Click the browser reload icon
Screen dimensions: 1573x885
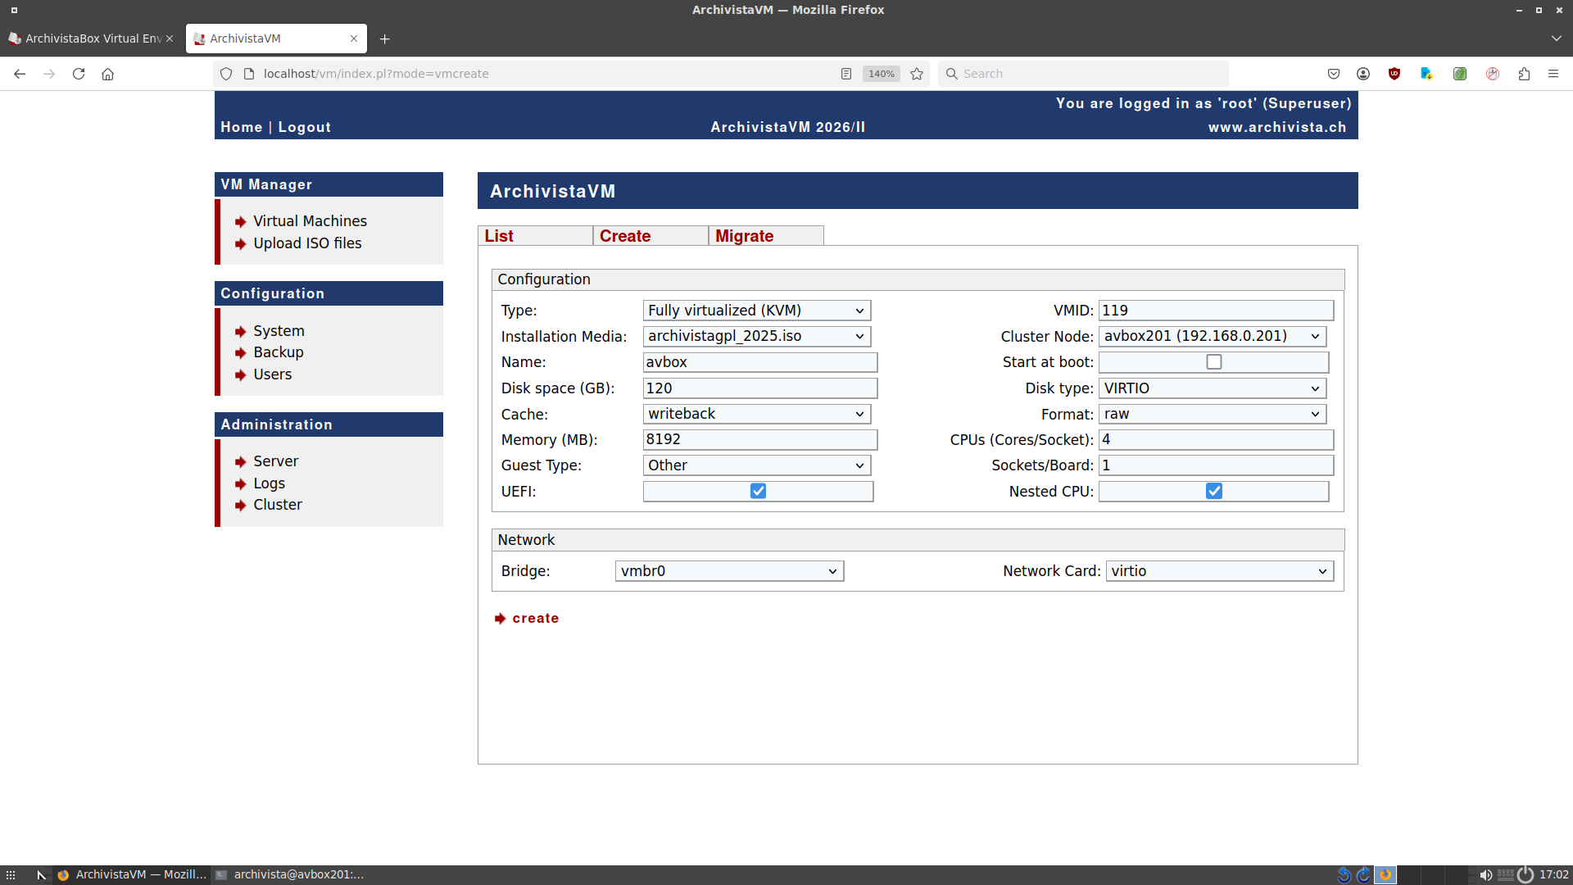click(x=79, y=74)
